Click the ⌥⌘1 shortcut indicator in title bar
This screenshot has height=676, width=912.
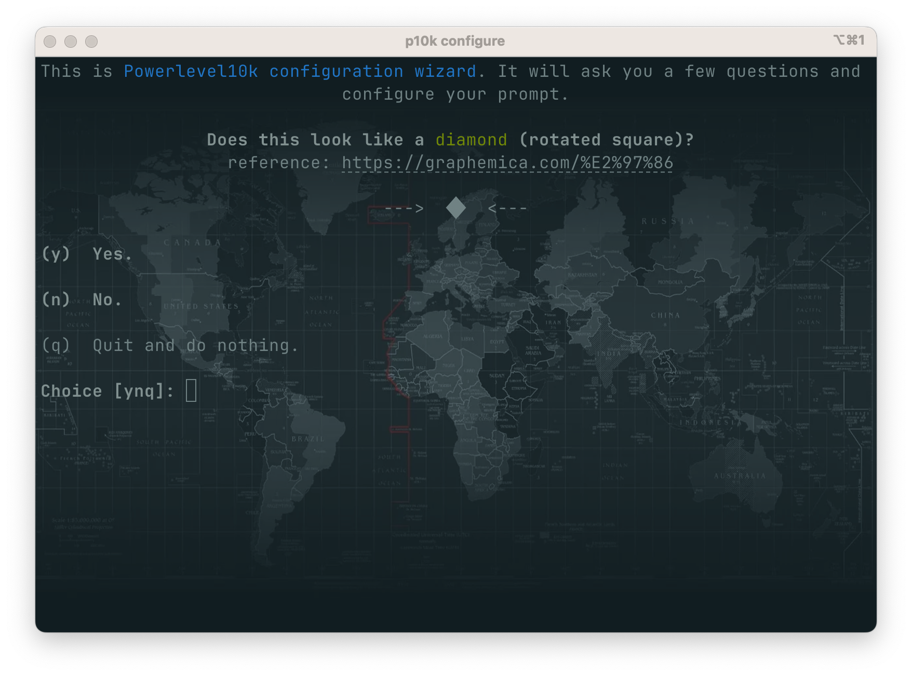[849, 40]
